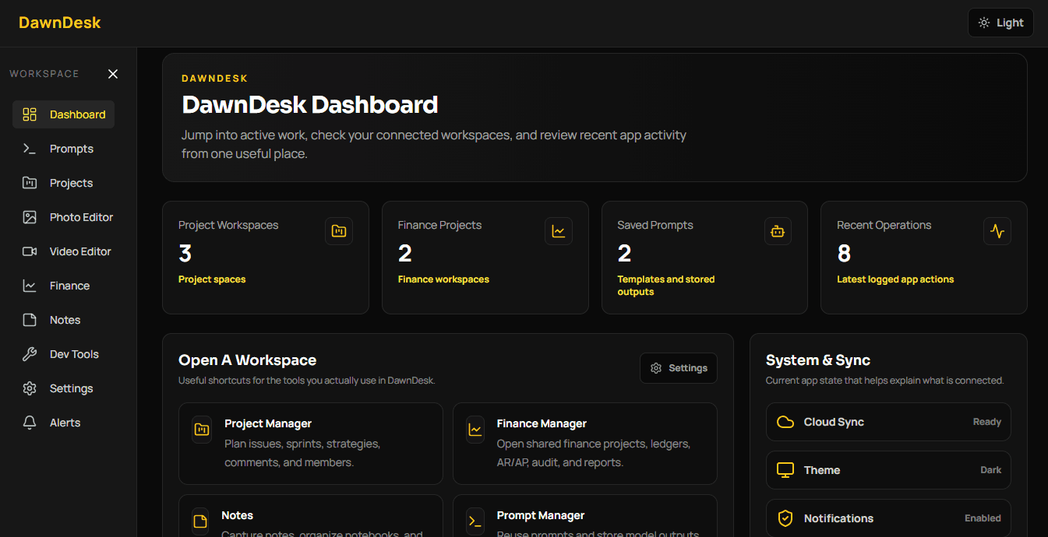This screenshot has width=1048, height=537.
Task: Click the Cloud Sync cloud icon
Action: point(785,422)
